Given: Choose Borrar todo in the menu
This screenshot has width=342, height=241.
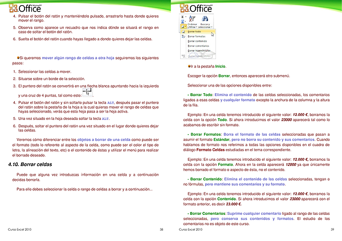Looking at the screenshot, I should pyautogui.click(x=198, y=31).
